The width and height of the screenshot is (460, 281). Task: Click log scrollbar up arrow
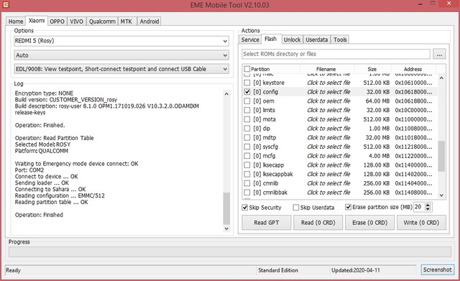tap(226, 94)
